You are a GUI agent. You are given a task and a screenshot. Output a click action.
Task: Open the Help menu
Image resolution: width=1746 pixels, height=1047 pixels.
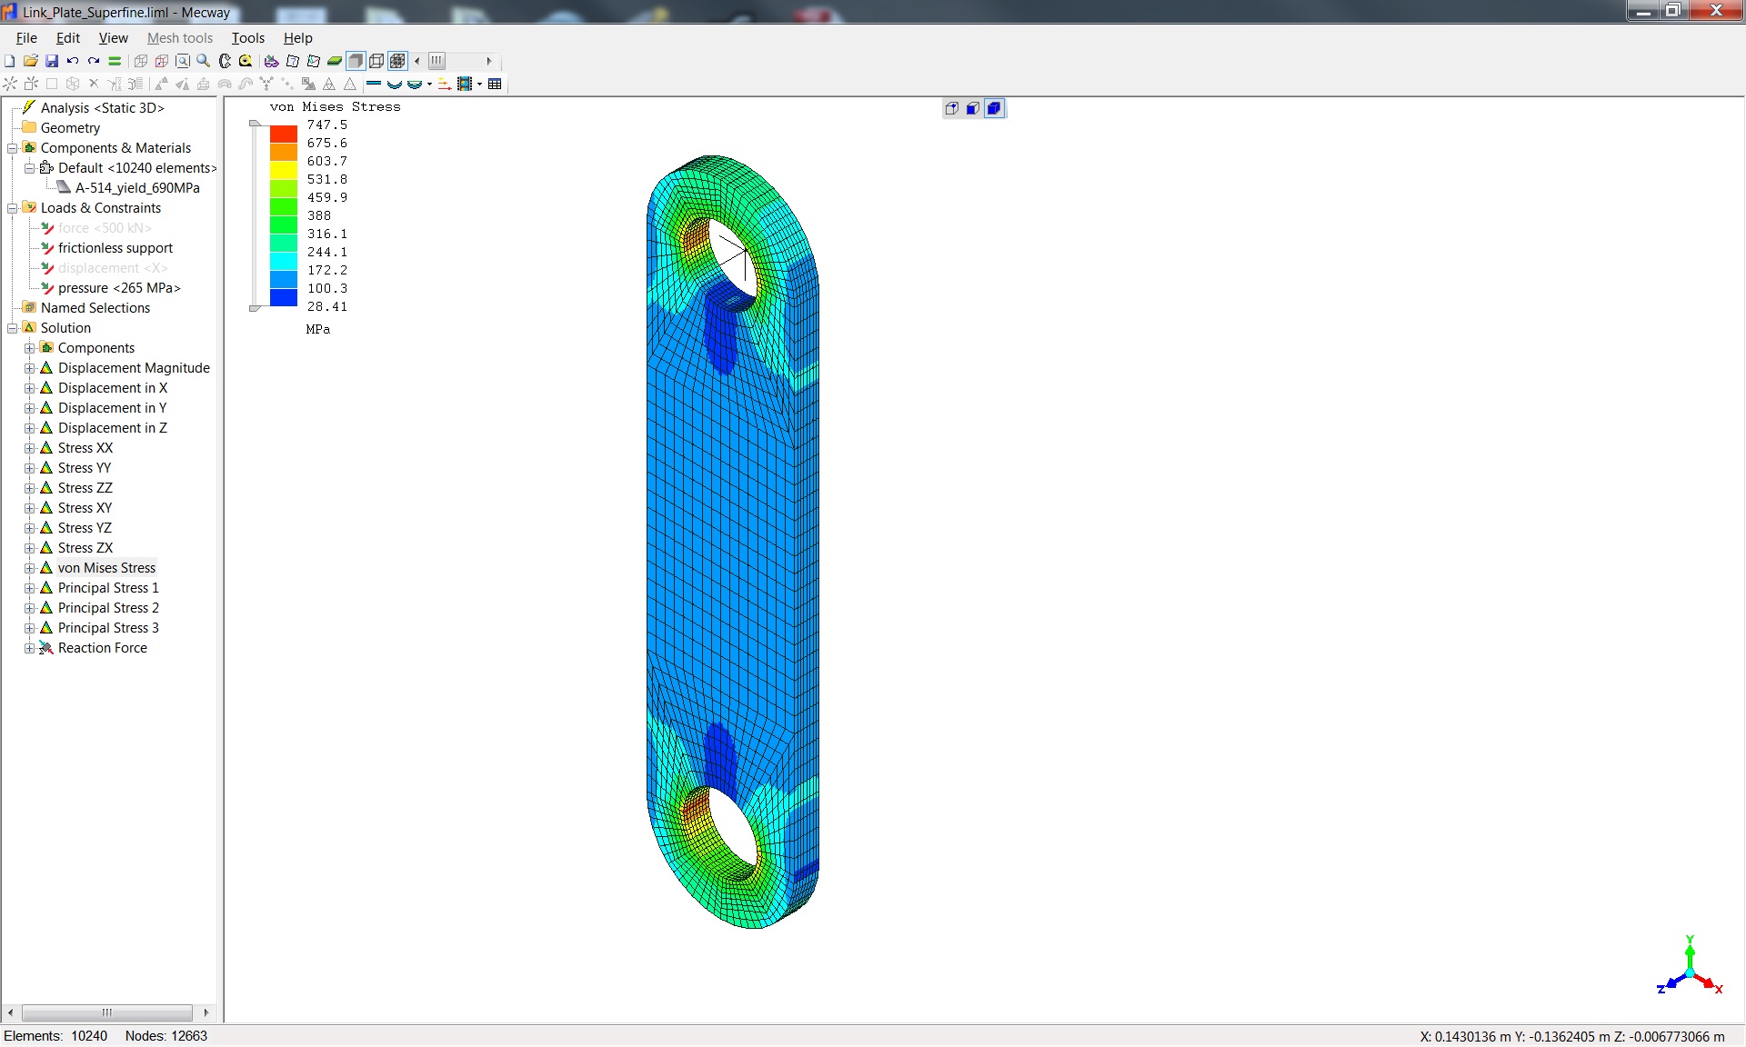pos(298,38)
